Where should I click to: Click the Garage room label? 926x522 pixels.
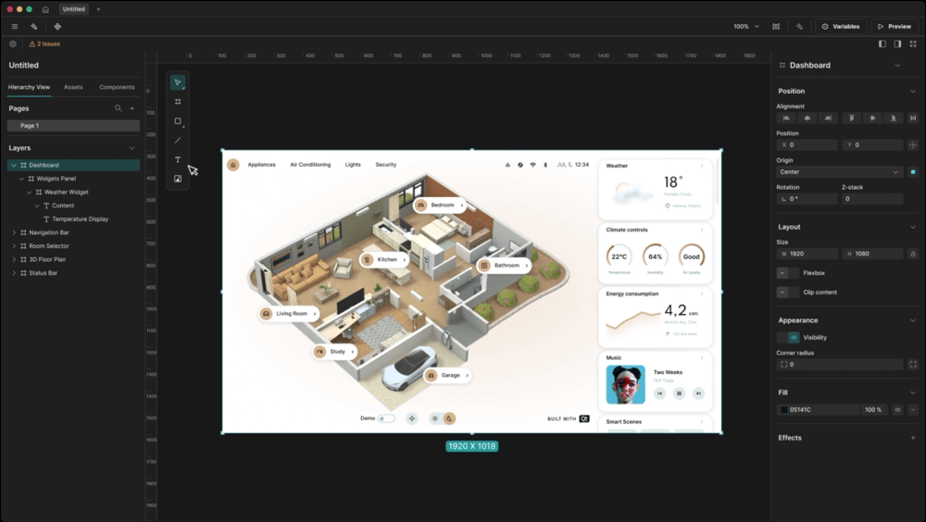click(447, 376)
